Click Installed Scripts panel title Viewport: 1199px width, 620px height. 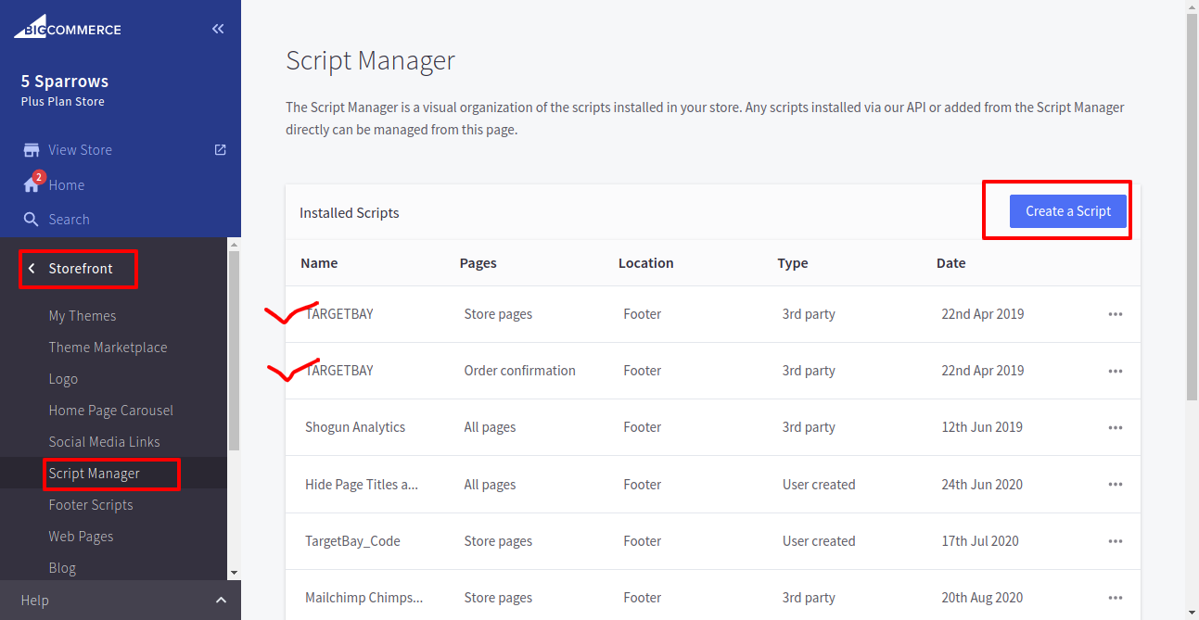[350, 213]
